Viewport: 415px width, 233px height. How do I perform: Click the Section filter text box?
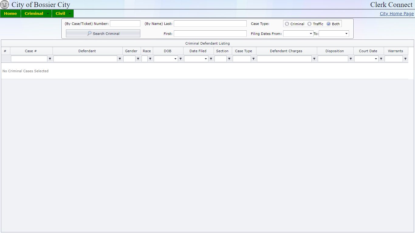click(221, 59)
